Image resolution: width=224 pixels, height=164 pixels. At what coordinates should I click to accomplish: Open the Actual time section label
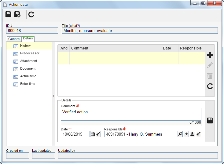pyautogui.click(x=28, y=76)
